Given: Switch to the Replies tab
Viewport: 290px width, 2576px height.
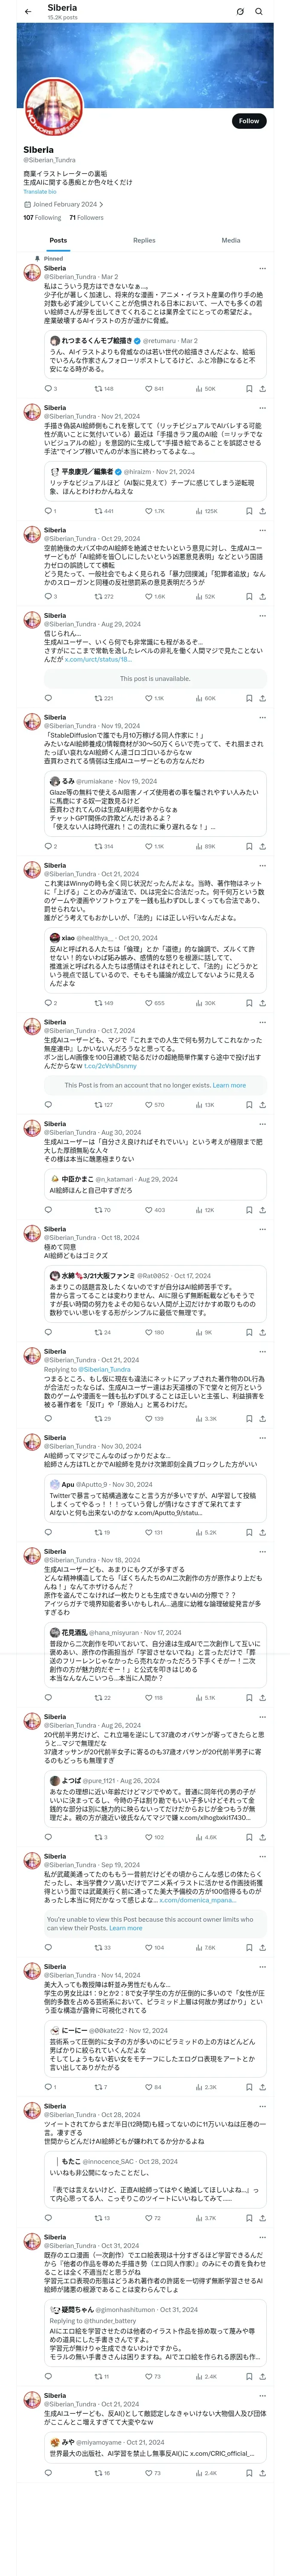Looking at the screenshot, I should coord(144,240).
